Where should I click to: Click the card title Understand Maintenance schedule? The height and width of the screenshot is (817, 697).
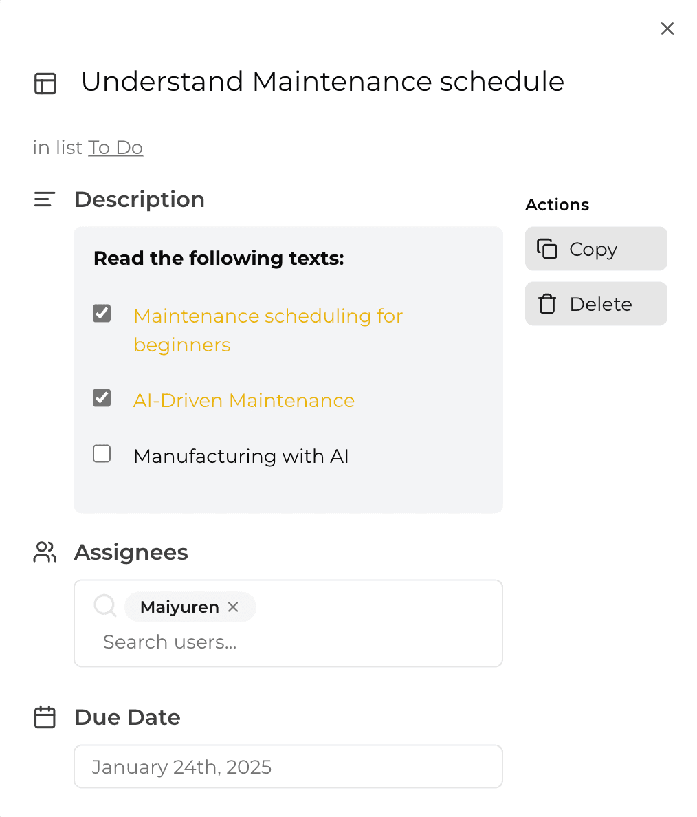coord(322,82)
